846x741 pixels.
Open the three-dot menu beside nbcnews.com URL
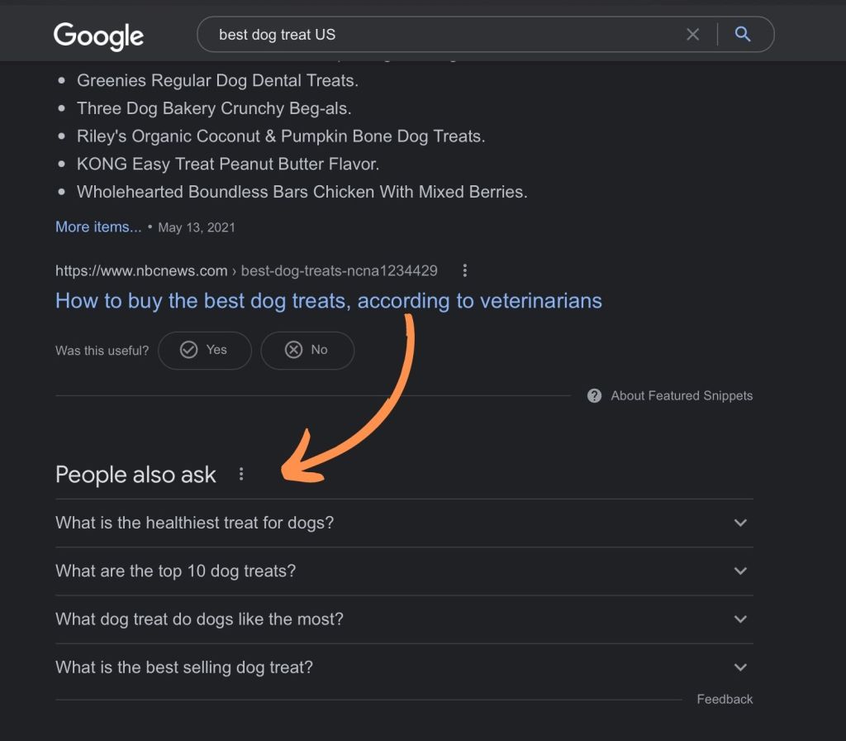coord(464,270)
